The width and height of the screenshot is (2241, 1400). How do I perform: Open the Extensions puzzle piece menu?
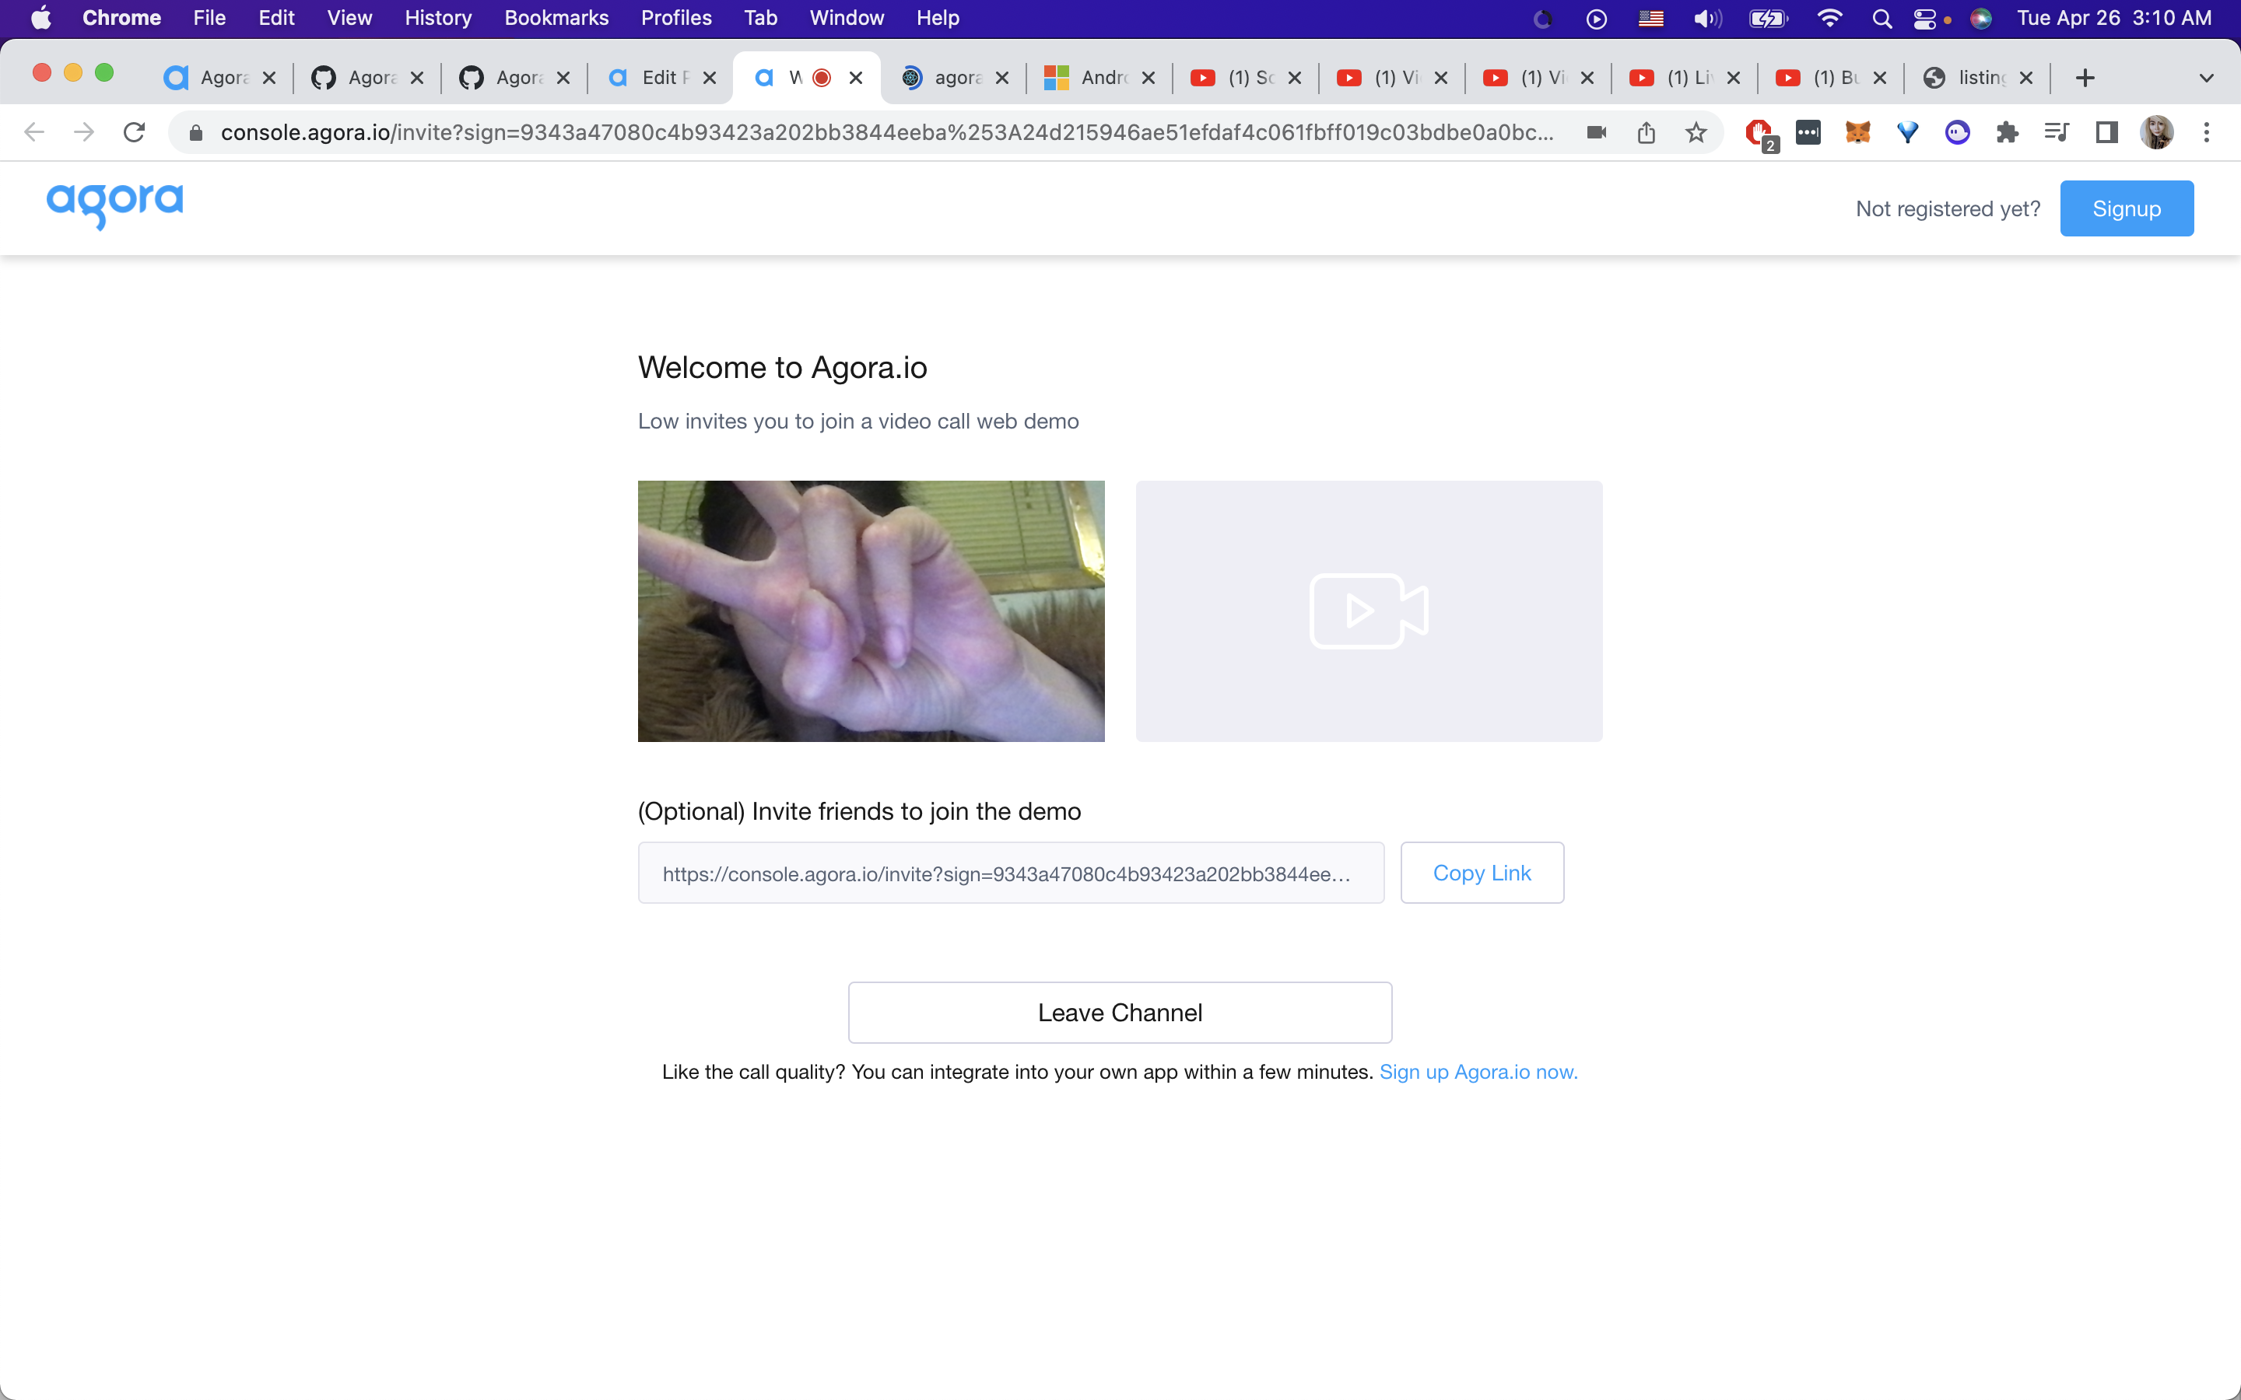(2007, 132)
